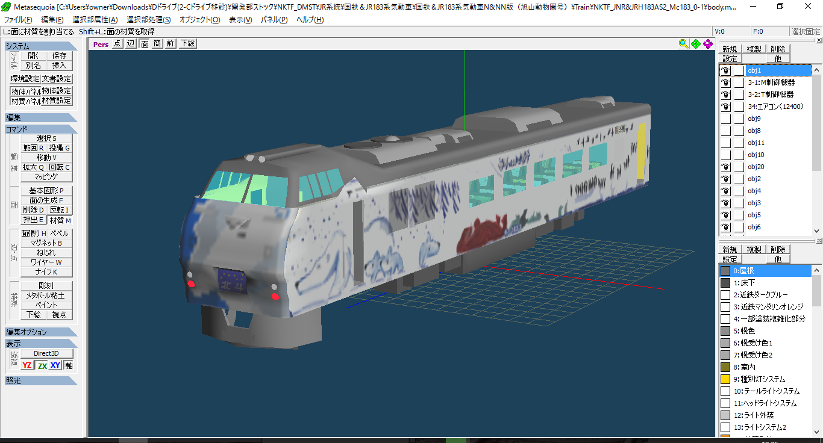This screenshot has width=823, height=443.
Task: Select the 10:テールライトシステム material row
Action: (x=766, y=391)
